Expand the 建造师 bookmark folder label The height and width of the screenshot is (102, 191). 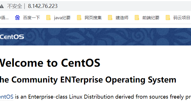[122, 18]
